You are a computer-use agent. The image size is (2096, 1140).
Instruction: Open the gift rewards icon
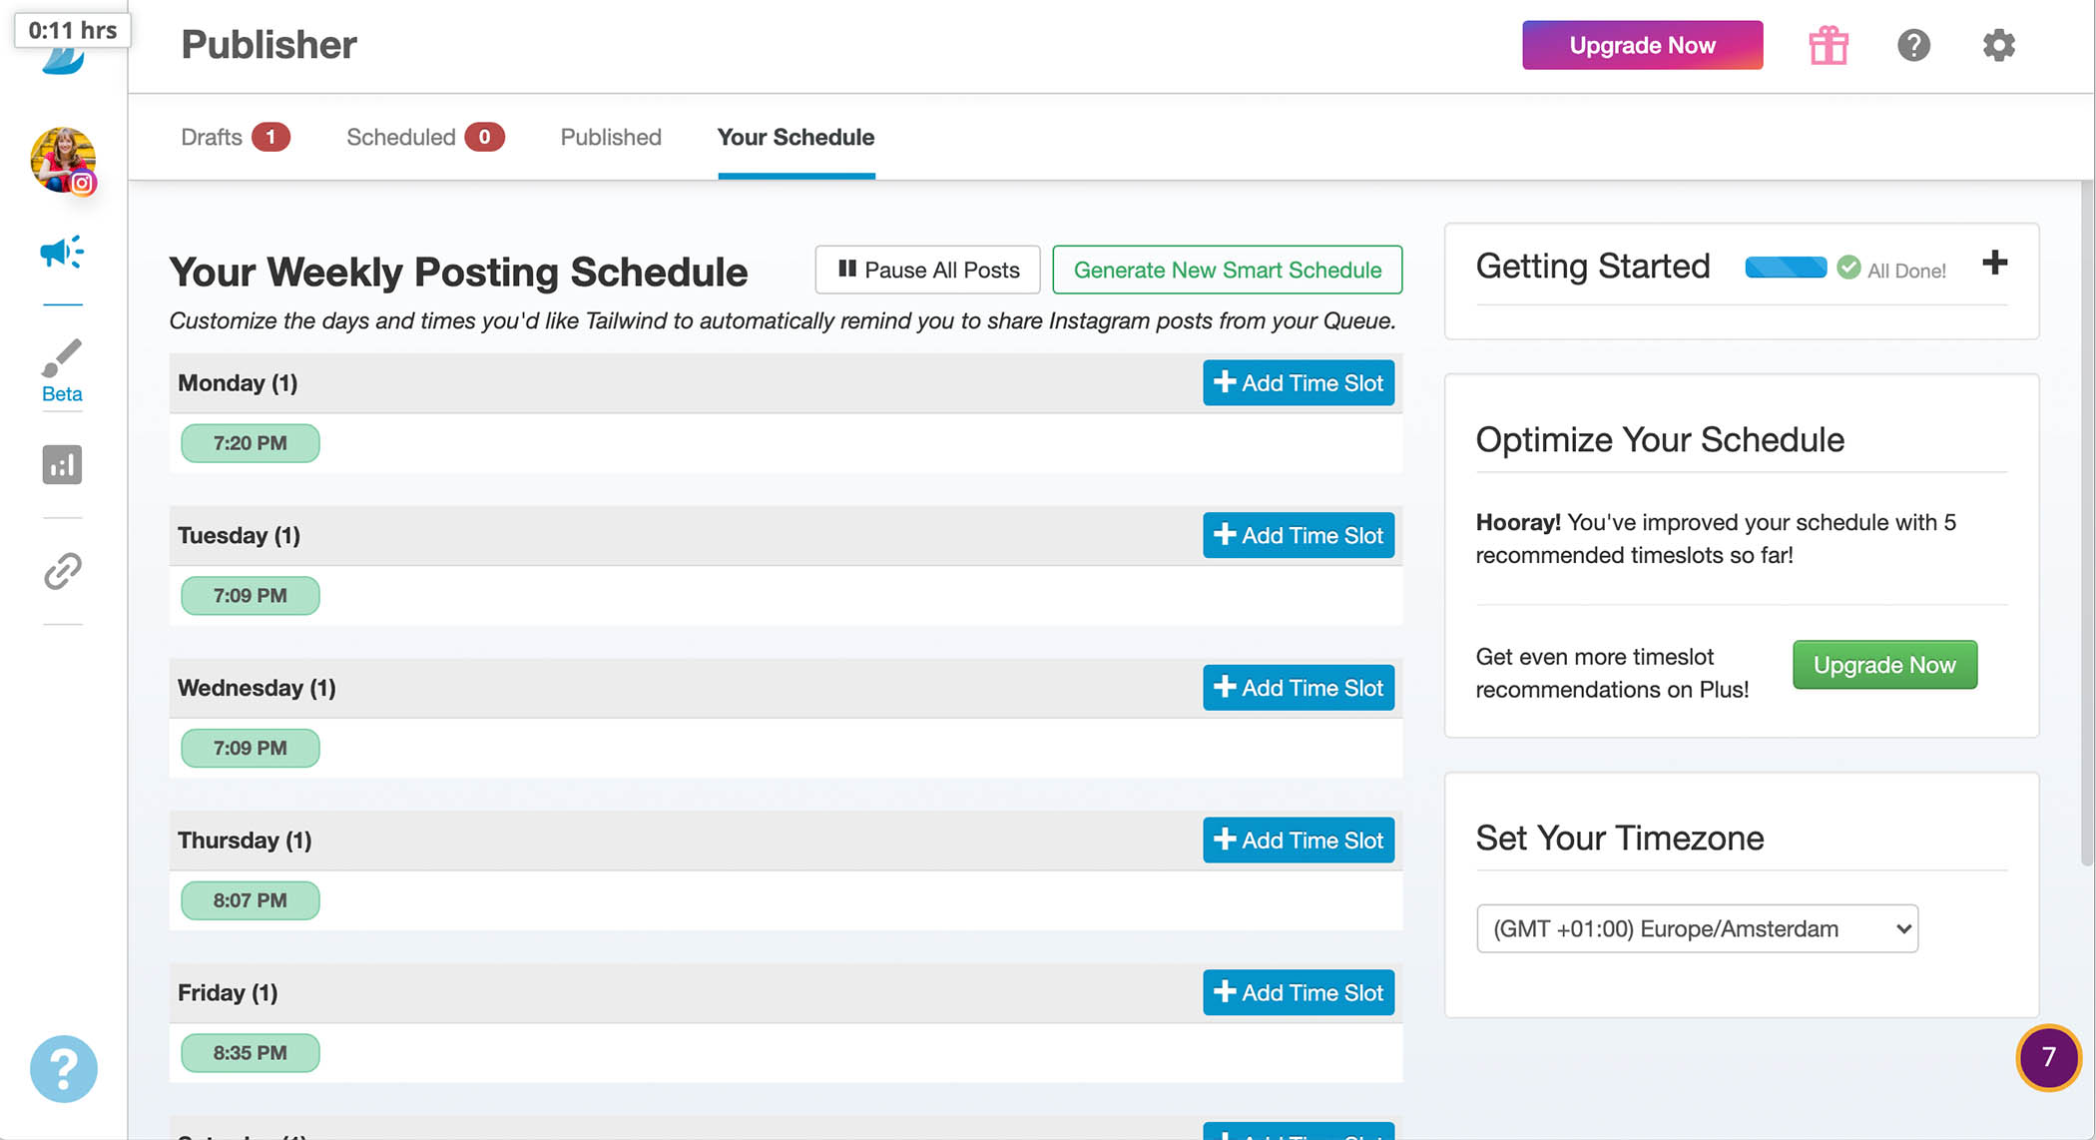(x=1829, y=46)
